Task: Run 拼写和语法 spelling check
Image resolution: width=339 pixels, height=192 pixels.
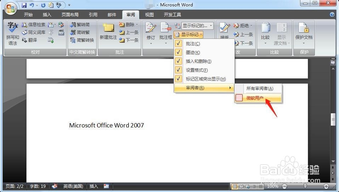Action: point(12,34)
